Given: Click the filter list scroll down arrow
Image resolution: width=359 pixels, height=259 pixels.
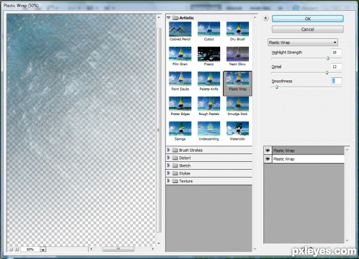Looking at the screenshot, I should (255, 249).
